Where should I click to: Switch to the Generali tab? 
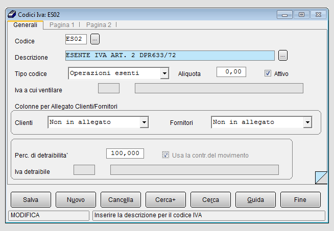click(x=25, y=25)
